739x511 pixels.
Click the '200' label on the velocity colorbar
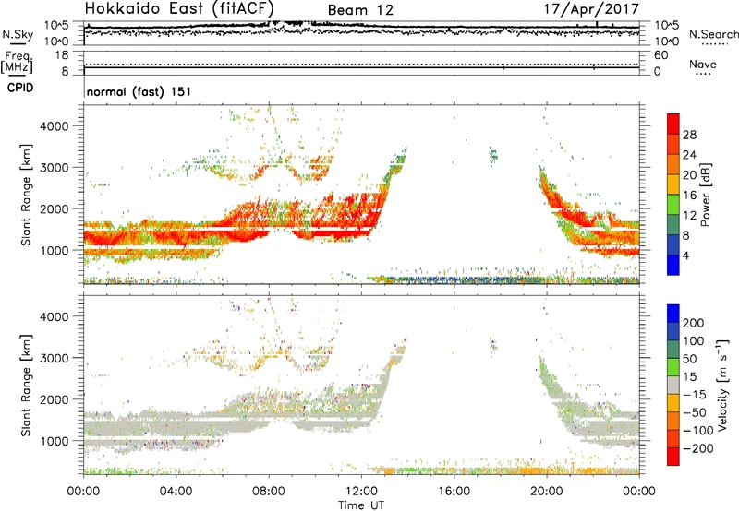coord(694,323)
